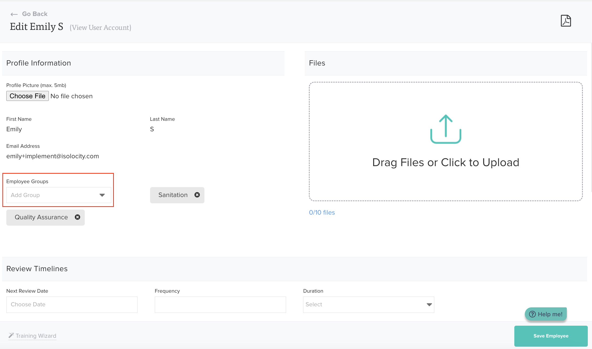This screenshot has width=592, height=349.
Task: Remove the Sanitation group tag
Action: coord(197,195)
